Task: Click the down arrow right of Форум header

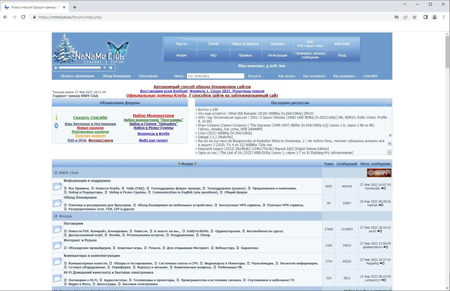Action: [195, 164]
